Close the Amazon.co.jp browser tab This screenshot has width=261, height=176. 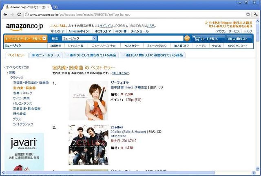click(49, 7)
